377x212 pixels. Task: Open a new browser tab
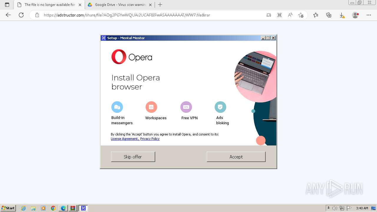click(160, 5)
